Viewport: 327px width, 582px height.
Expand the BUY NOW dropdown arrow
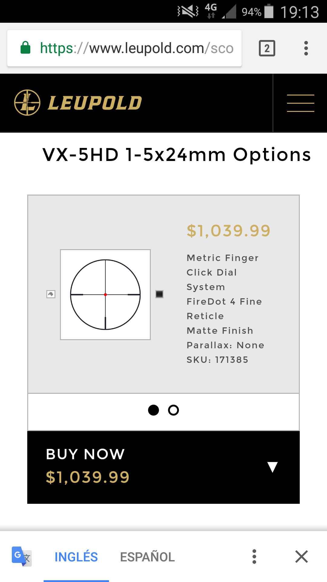point(272,467)
